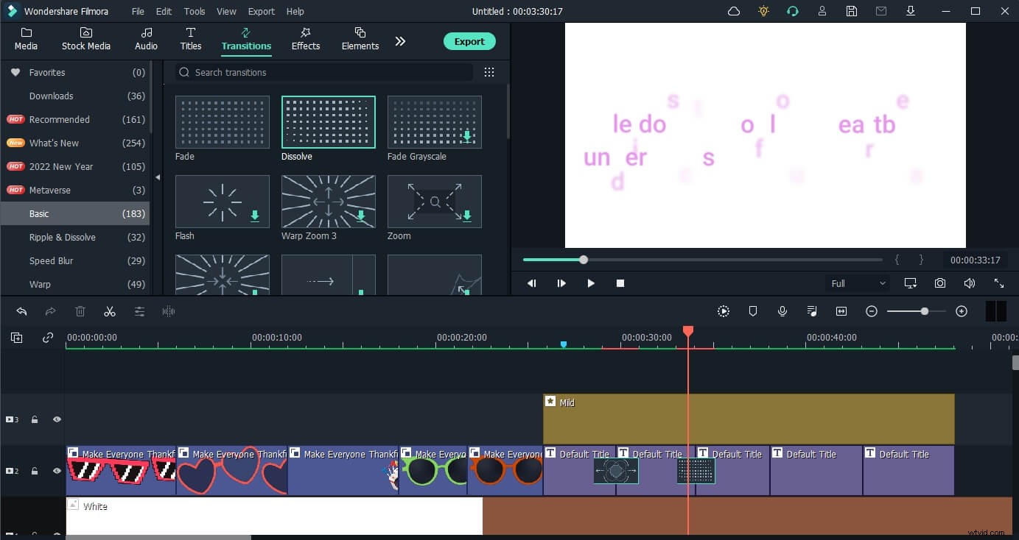Screen dimensions: 1019x540
Task: Open the preview quality Full dropdown
Action: [x=858, y=283]
